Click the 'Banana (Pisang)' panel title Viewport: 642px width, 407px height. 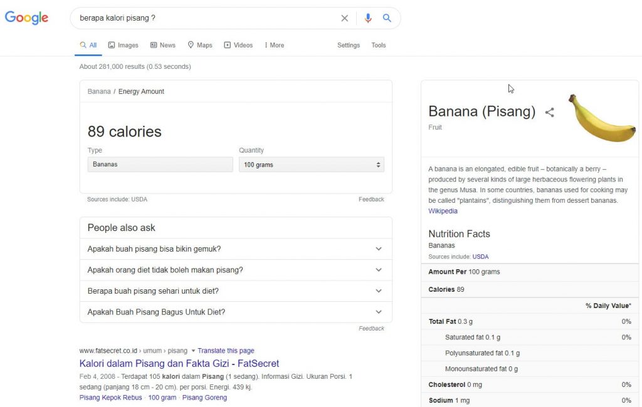click(482, 111)
